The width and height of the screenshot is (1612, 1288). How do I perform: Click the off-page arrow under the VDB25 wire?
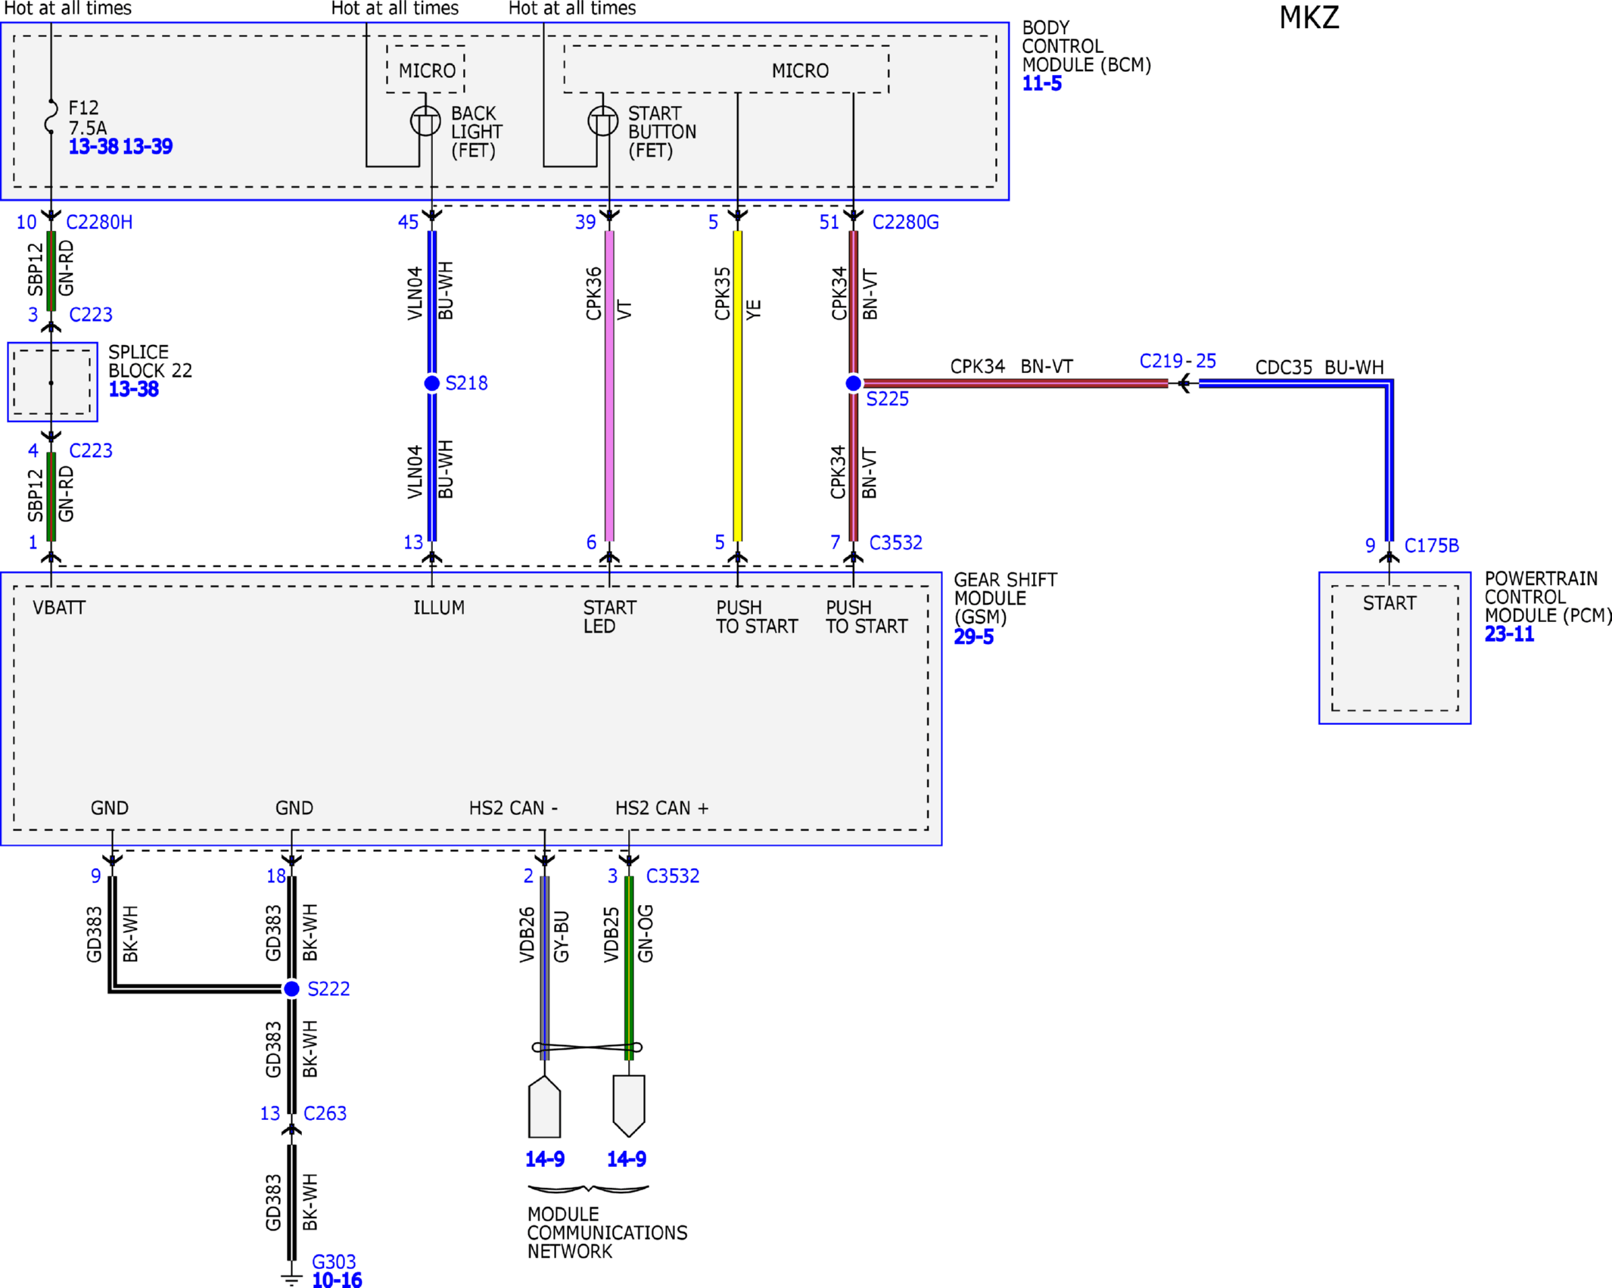[x=628, y=1106]
